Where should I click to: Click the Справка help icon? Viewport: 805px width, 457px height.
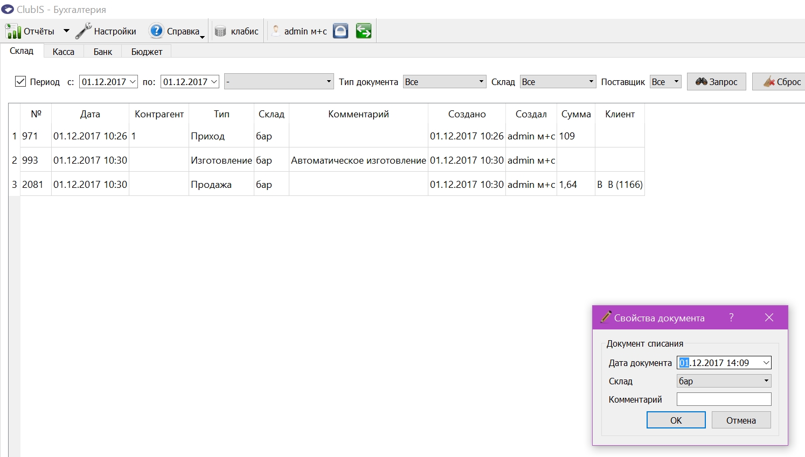pos(156,31)
